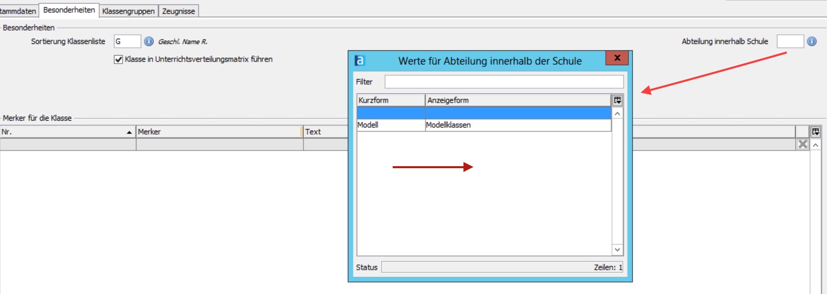Click the Merker column header
Screen dimensions: 827x294
[219, 132]
